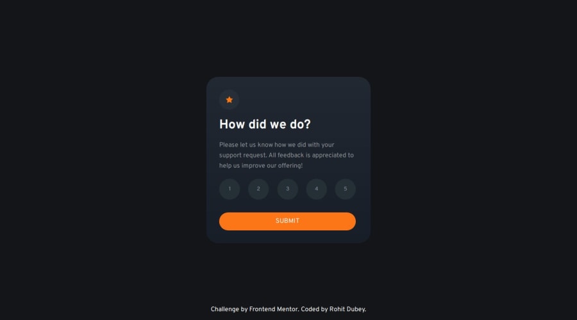Select rating 1 circle
Viewport: 577px width, 320px height.
pyautogui.click(x=230, y=189)
